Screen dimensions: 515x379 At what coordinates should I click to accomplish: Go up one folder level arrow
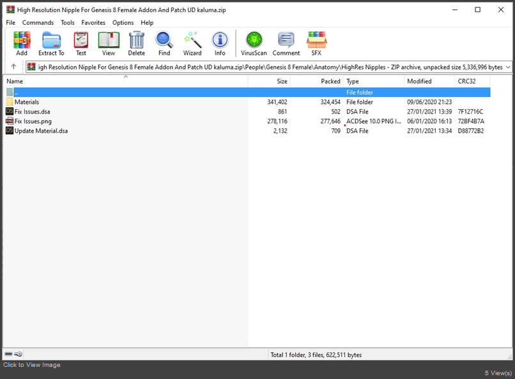point(13,67)
